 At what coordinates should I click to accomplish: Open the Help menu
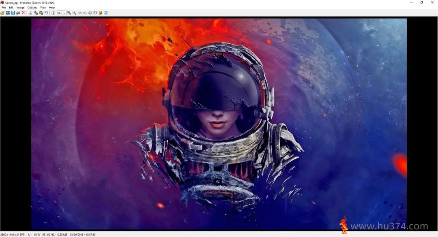52,8
